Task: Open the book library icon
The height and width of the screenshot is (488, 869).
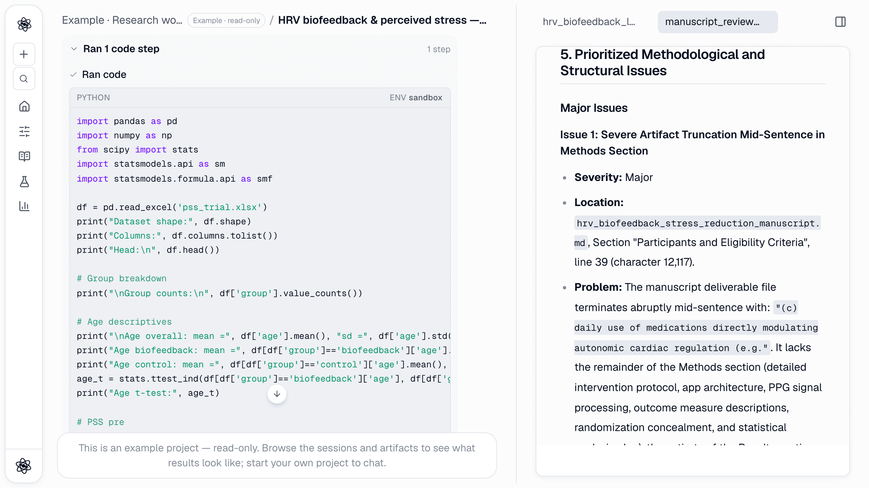Action: click(x=24, y=156)
